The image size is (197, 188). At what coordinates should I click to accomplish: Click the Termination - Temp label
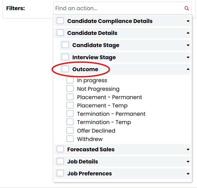click(x=104, y=122)
